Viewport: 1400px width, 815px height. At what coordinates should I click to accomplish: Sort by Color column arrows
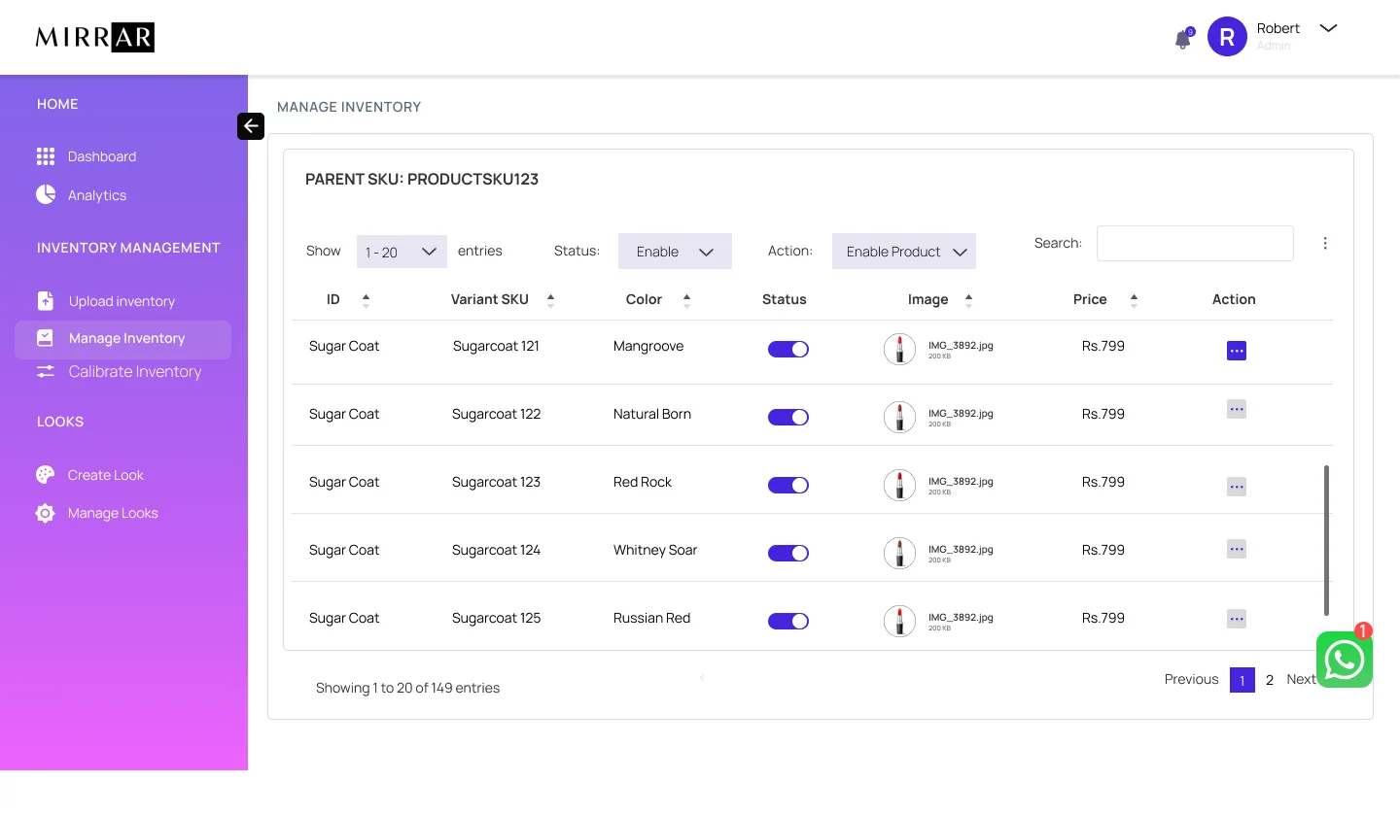686,301
